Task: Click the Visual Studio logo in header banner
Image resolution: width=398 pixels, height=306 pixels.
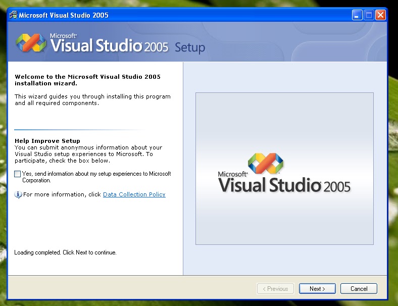Action: point(31,42)
